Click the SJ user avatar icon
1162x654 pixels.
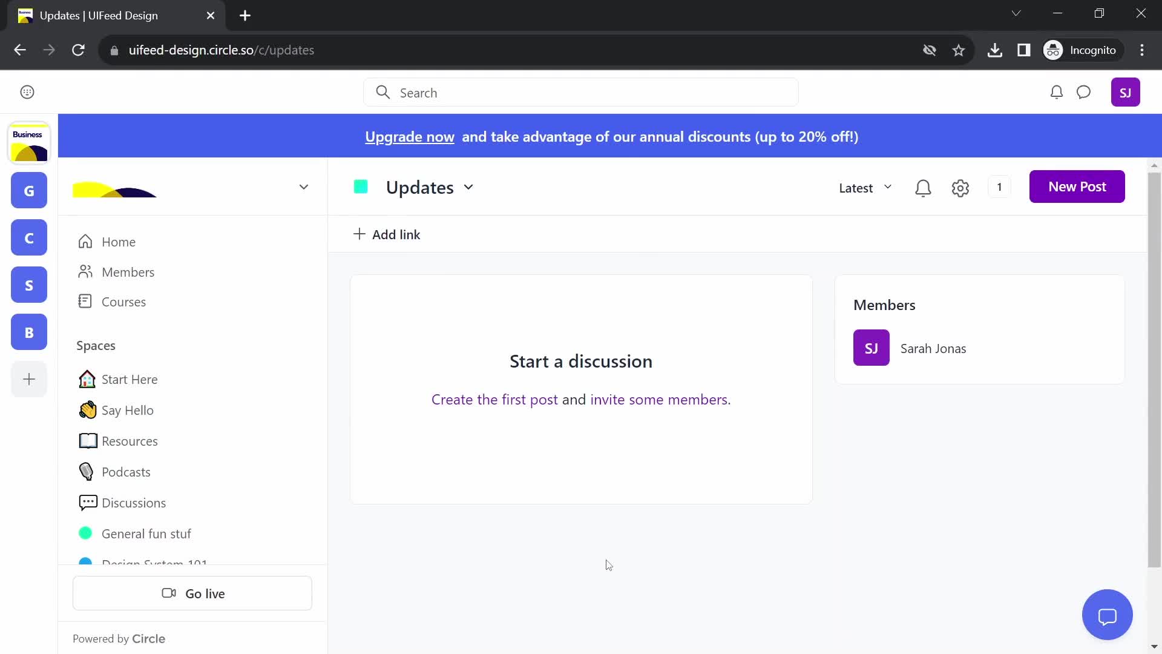click(1125, 92)
